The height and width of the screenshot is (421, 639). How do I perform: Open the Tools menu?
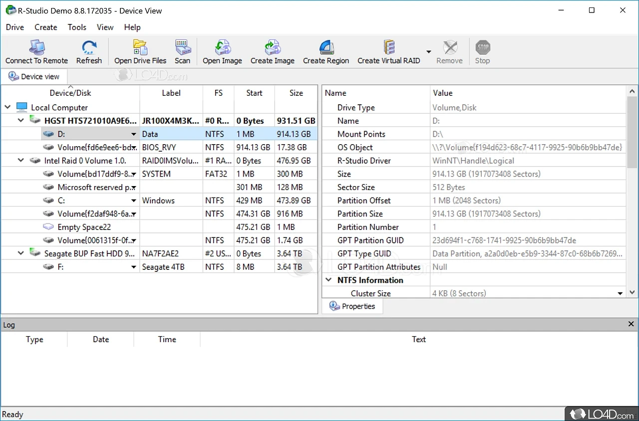click(77, 27)
